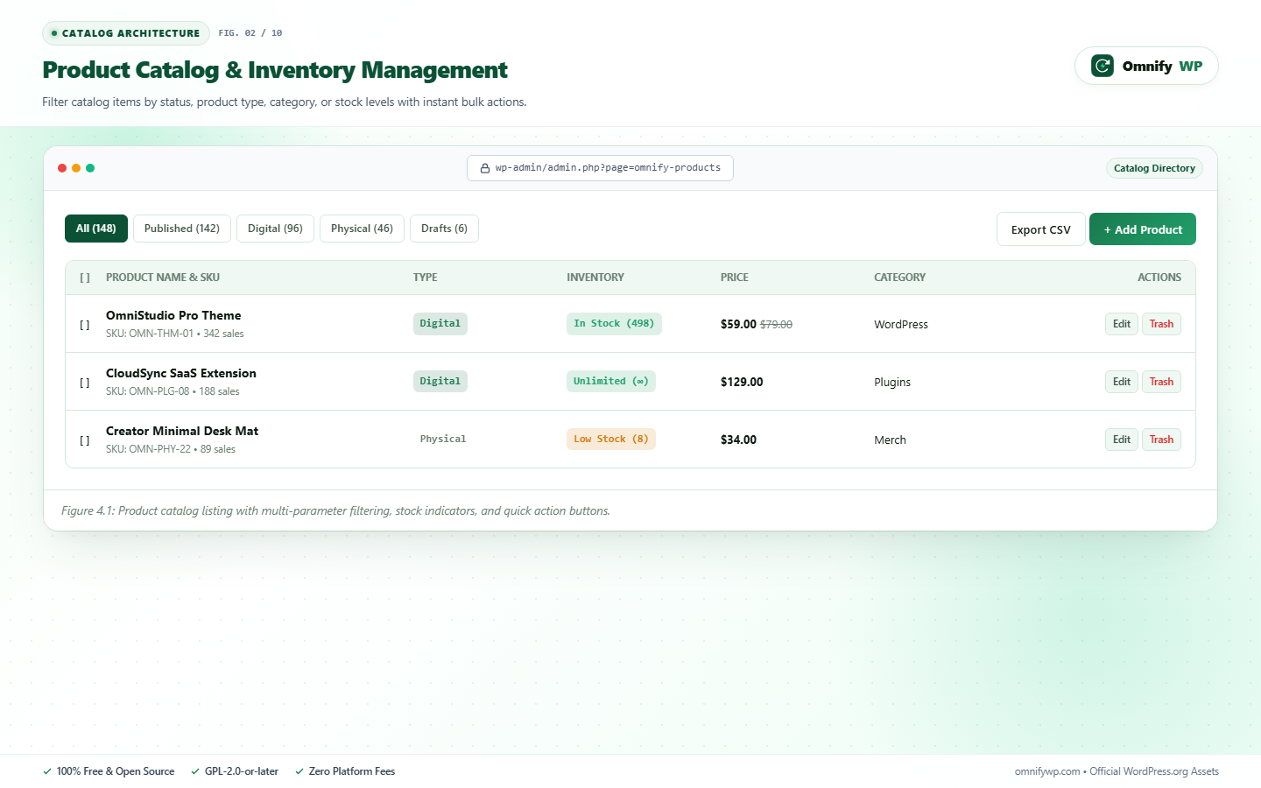Switch to the Published (142) tab
This screenshot has height=788, width=1261.
(182, 229)
